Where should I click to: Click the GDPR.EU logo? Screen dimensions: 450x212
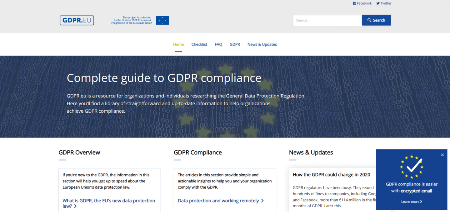77,20
